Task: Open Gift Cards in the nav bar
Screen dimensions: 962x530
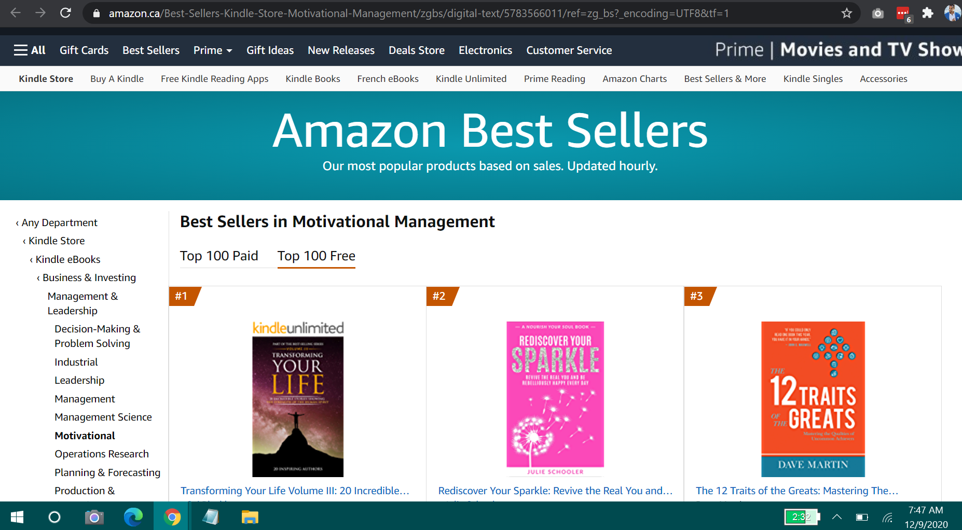Action: pyautogui.click(x=84, y=50)
